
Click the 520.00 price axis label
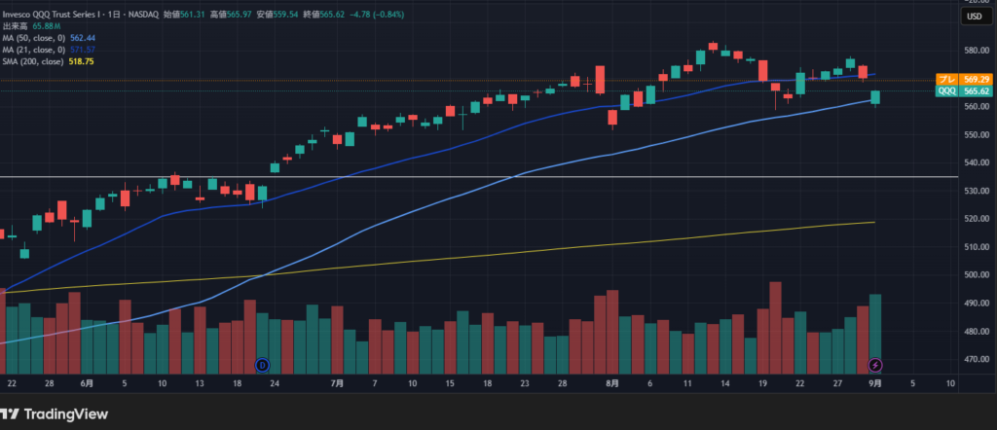click(977, 219)
